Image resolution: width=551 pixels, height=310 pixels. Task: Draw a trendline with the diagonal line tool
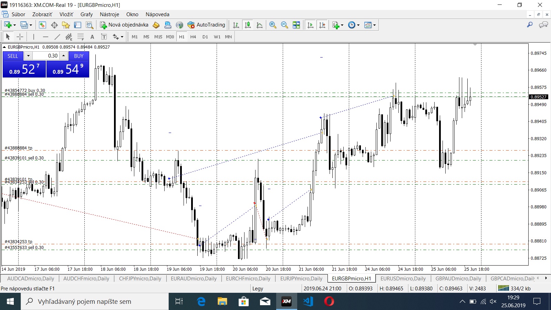(57, 37)
